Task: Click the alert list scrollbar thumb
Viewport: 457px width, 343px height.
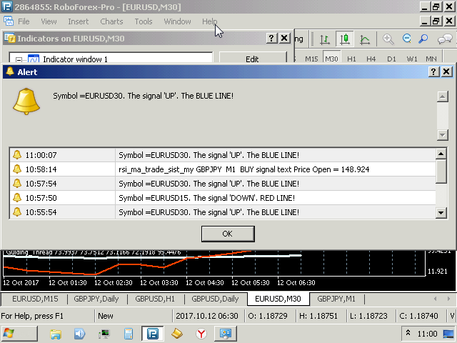Action: point(441,171)
